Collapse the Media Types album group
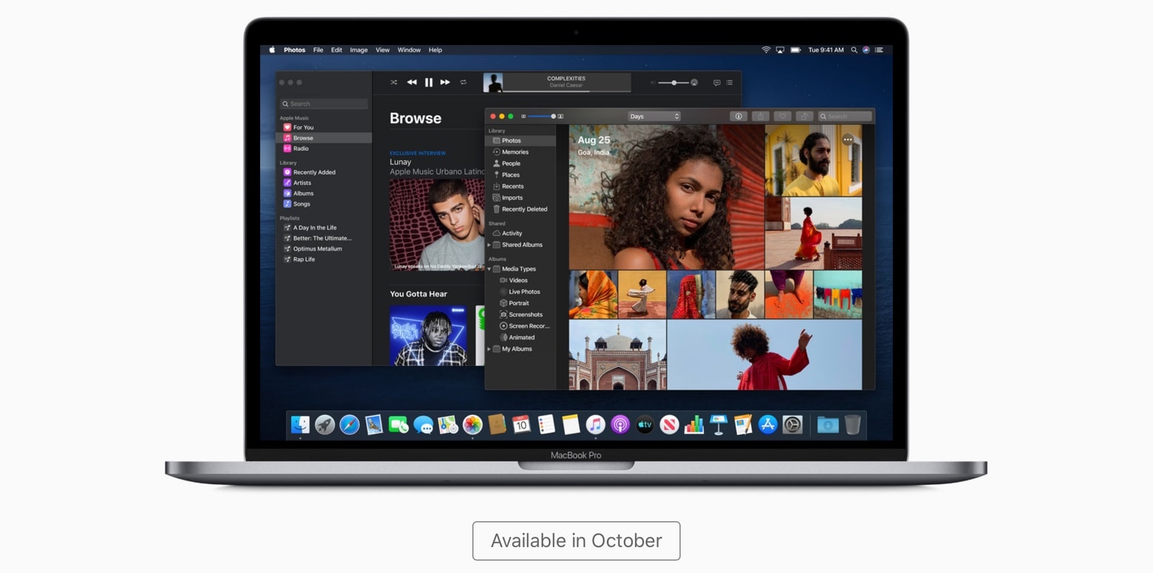Image resolution: width=1153 pixels, height=573 pixels. coord(489,269)
